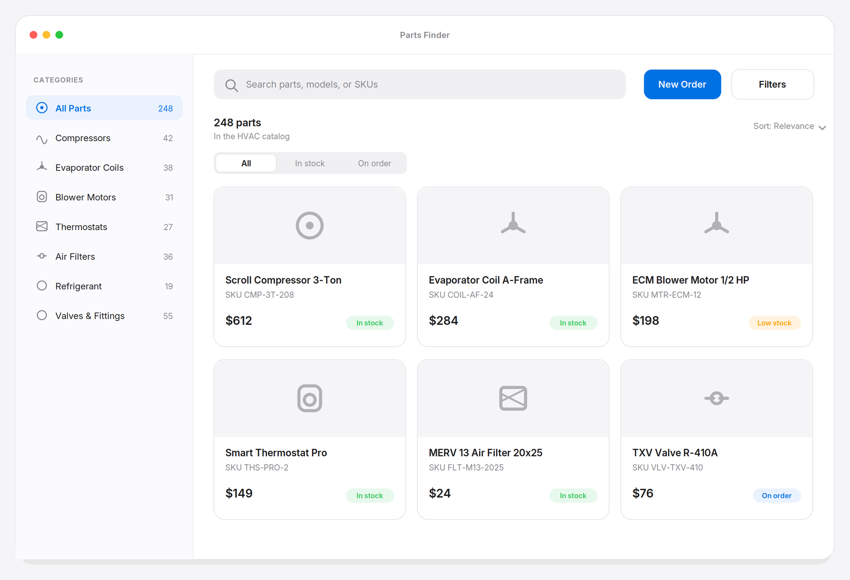Image resolution: width=850 pixels, height=580 pixels.
Task: Select the Valves & Fittings category
Action: [104, 316]
